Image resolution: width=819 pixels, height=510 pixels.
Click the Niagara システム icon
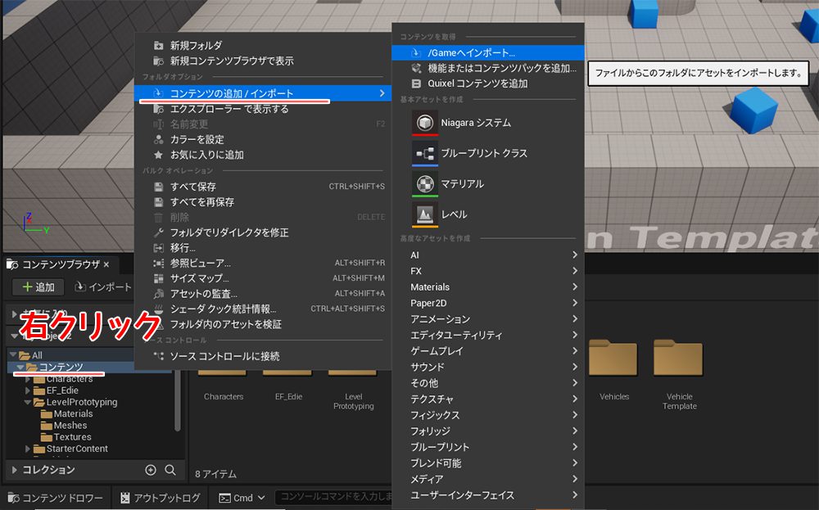425,123
